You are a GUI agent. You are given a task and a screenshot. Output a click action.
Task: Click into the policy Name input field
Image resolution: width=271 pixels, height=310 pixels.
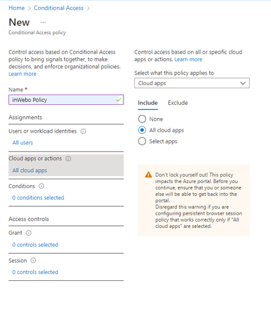coord(66,100)
